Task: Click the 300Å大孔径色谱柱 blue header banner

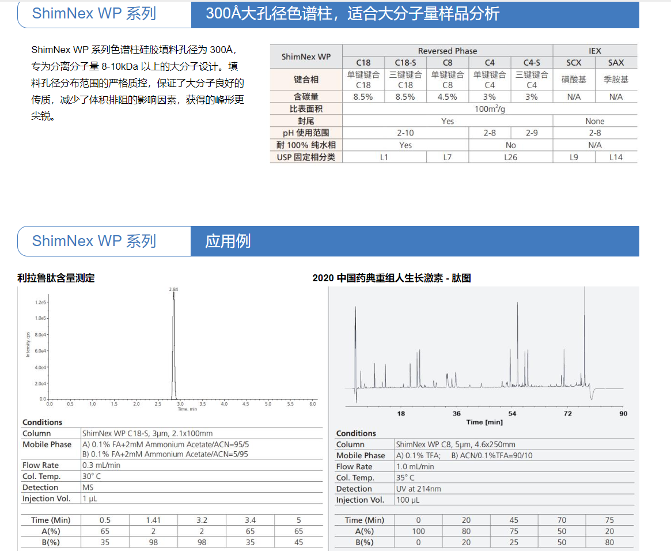Action: coord(415,14)
